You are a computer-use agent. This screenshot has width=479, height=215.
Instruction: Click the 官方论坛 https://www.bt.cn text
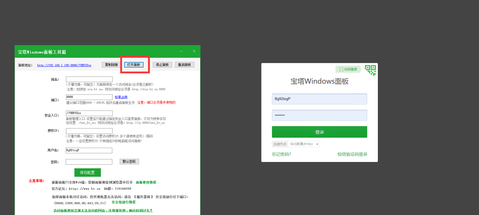76,189
